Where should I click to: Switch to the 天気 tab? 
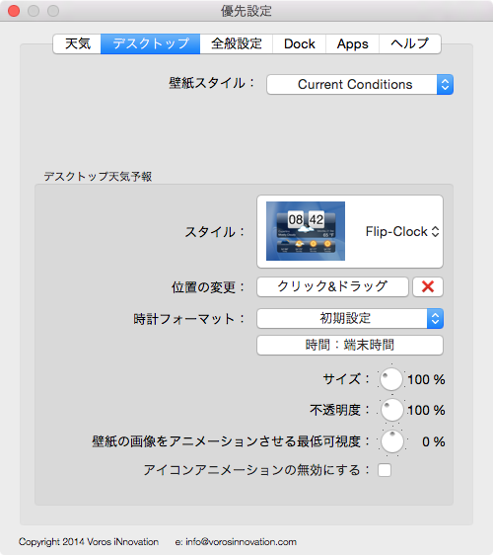pos(77,43)
